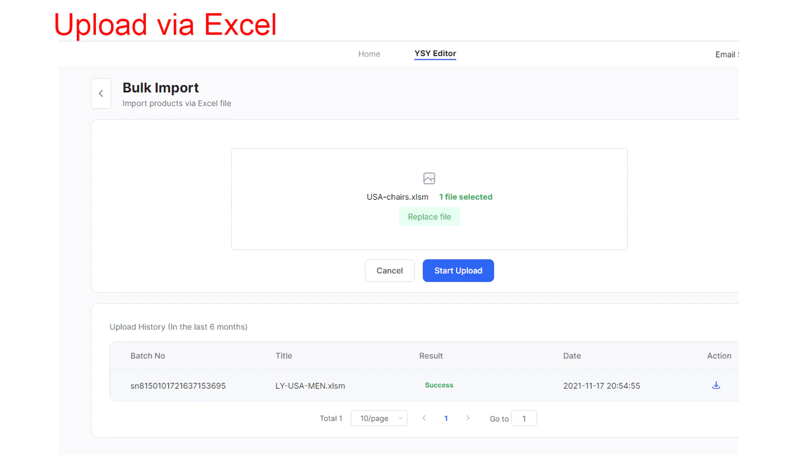Viewport: 808px width, 455px height.
Task: Go to the next history page
Action: pyautogui.click(x=468, y=418)
